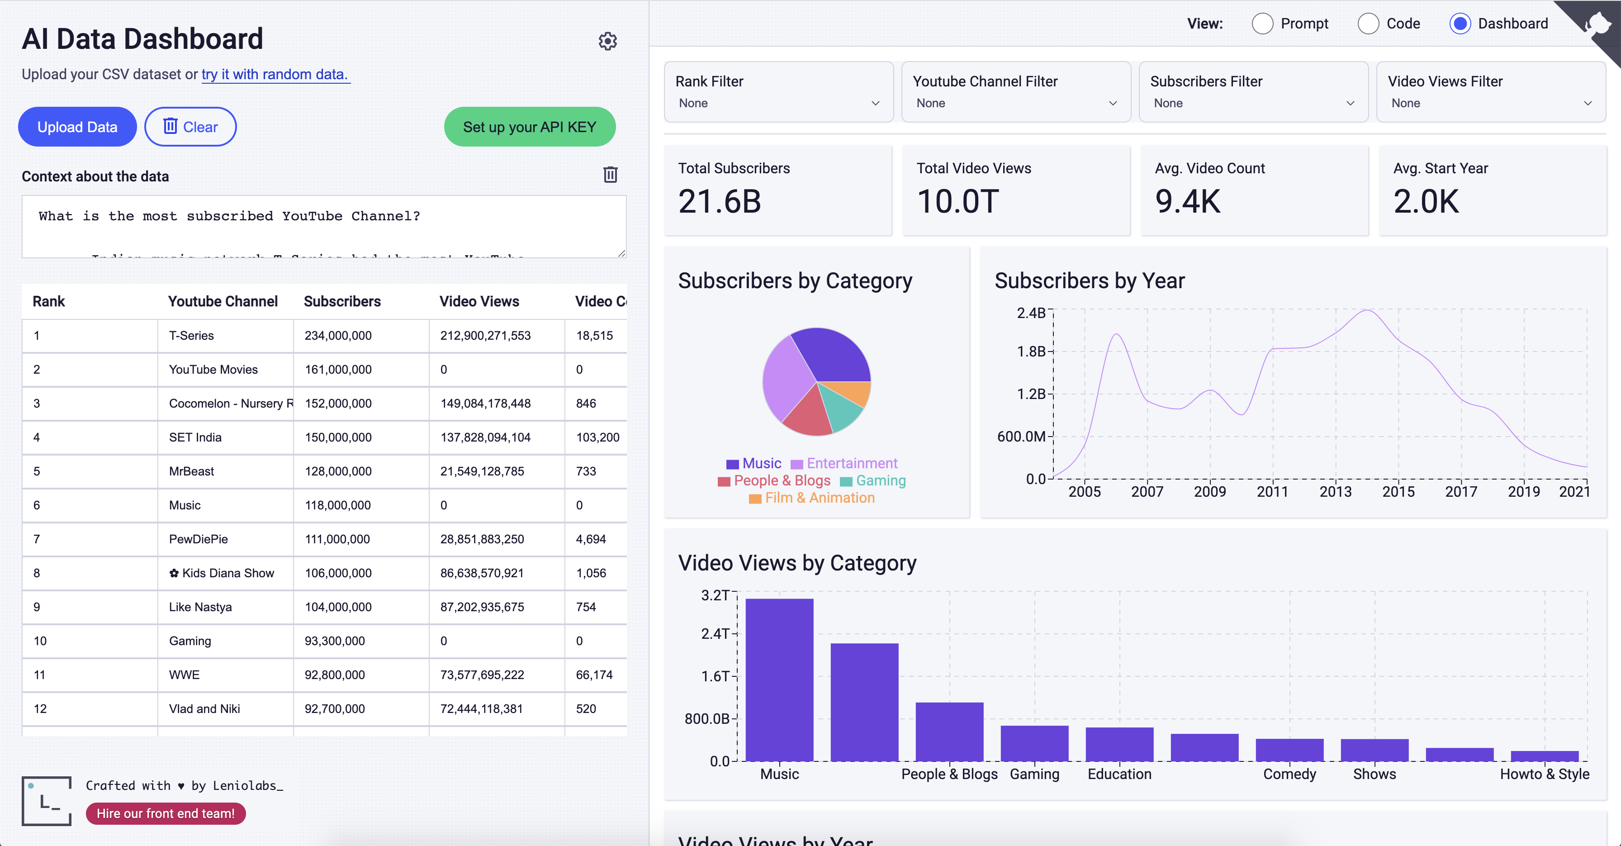Toggle the People & Blogs legend entry
The image size is (1621, 846).
point(774,481)
